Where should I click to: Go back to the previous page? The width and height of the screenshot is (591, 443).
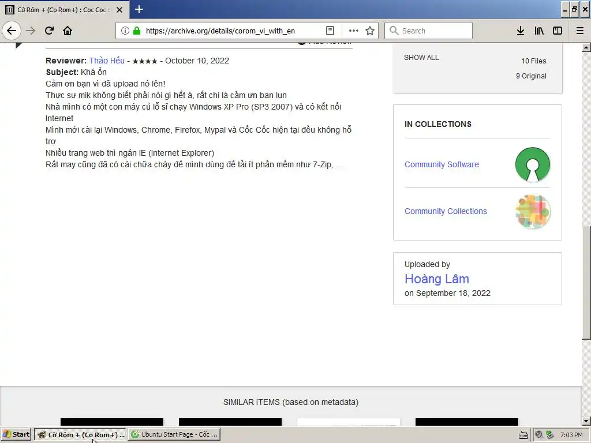12,31
